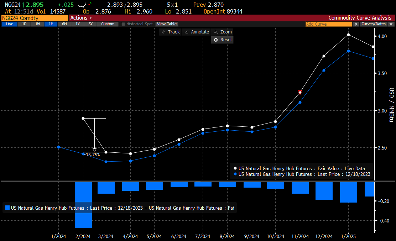Image resolution: width=396 pixels, height=241 pixels.
Task: Enable the Historical Spot checkbox
Action: point(124,24)
